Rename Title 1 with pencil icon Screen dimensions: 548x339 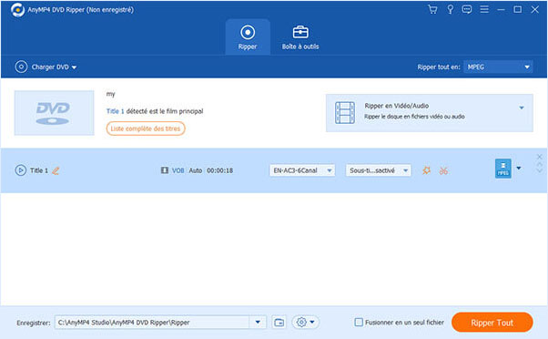pyautogui.click(x=56, y=170)
